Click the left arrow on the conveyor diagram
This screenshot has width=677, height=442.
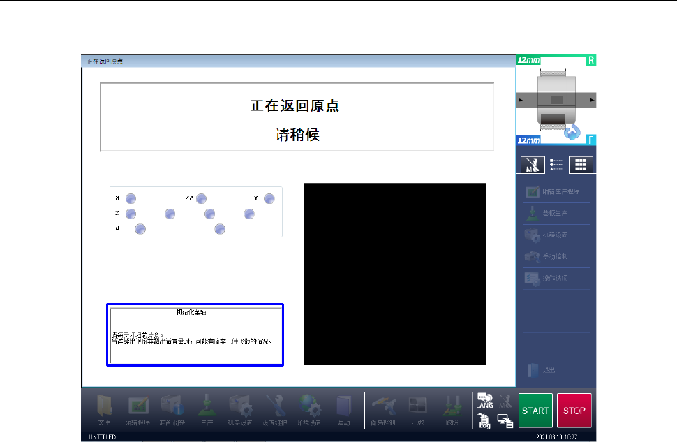pos(520,100)
